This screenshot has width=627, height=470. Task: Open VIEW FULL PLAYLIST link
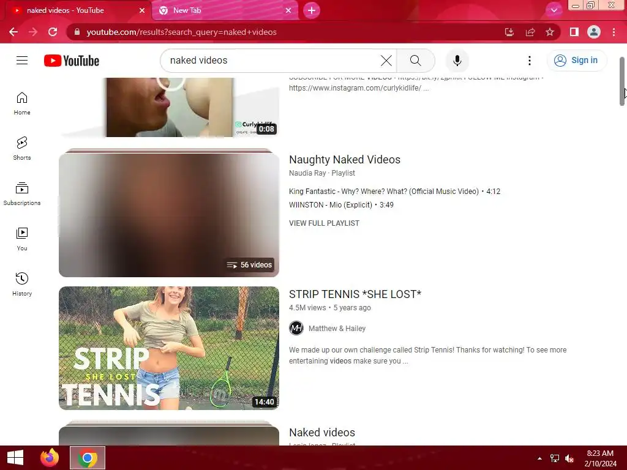(324, 223)
